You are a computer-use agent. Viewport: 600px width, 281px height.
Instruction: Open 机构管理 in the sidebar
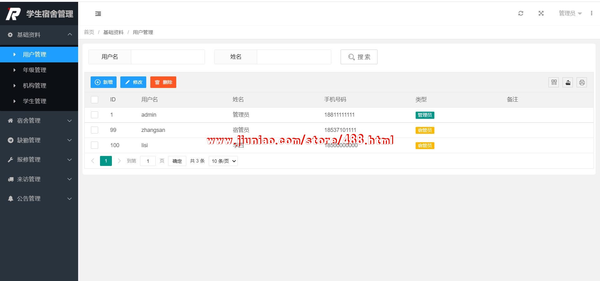[39, 86]
